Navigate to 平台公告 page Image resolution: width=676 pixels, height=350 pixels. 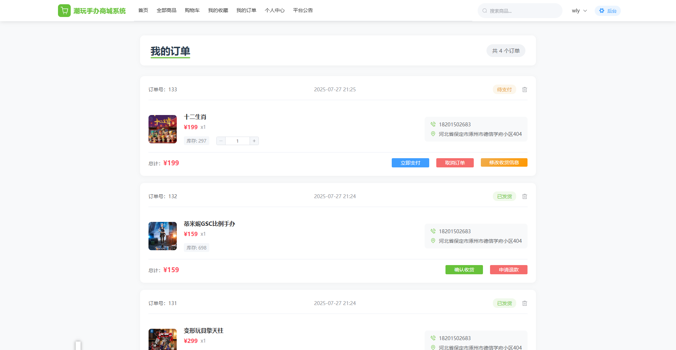click(303, 10)
